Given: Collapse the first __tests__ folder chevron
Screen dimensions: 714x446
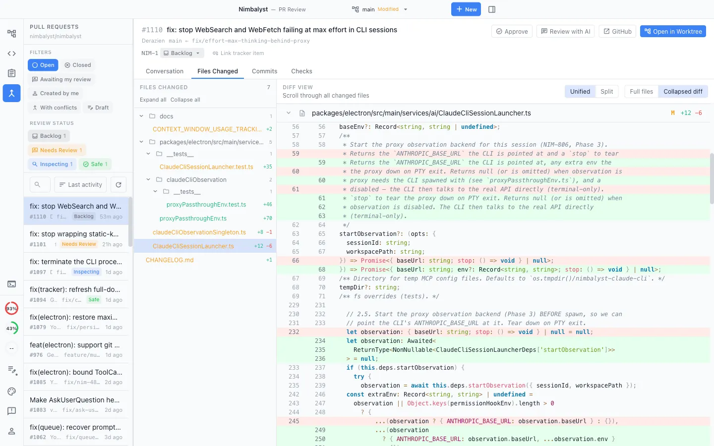Looking at the screenshot, I should pos(148,154).
